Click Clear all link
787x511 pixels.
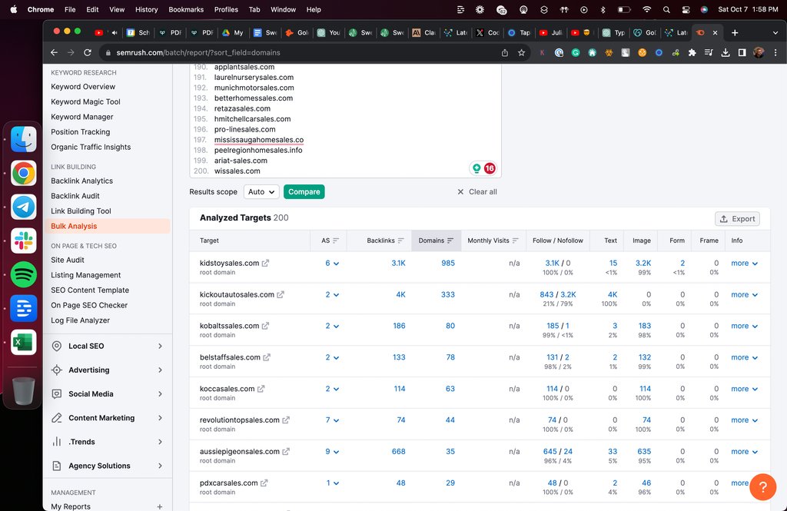point(477,192)
